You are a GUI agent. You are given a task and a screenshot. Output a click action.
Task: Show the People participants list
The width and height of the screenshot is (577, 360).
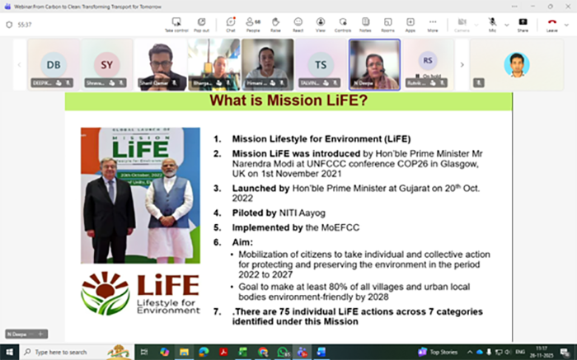coord(253,23)
